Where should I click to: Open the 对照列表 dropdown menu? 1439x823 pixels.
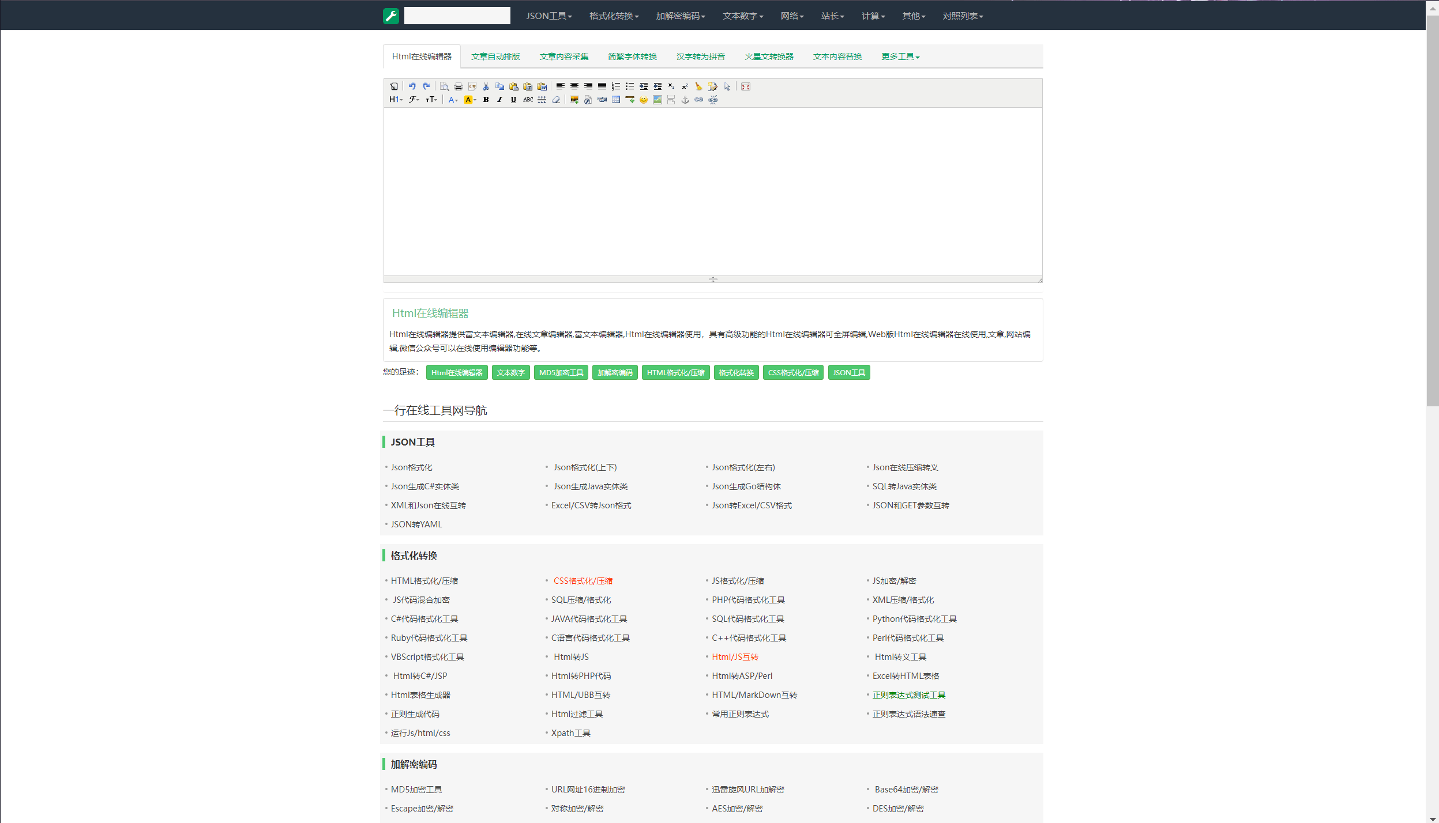click(963, 16)
